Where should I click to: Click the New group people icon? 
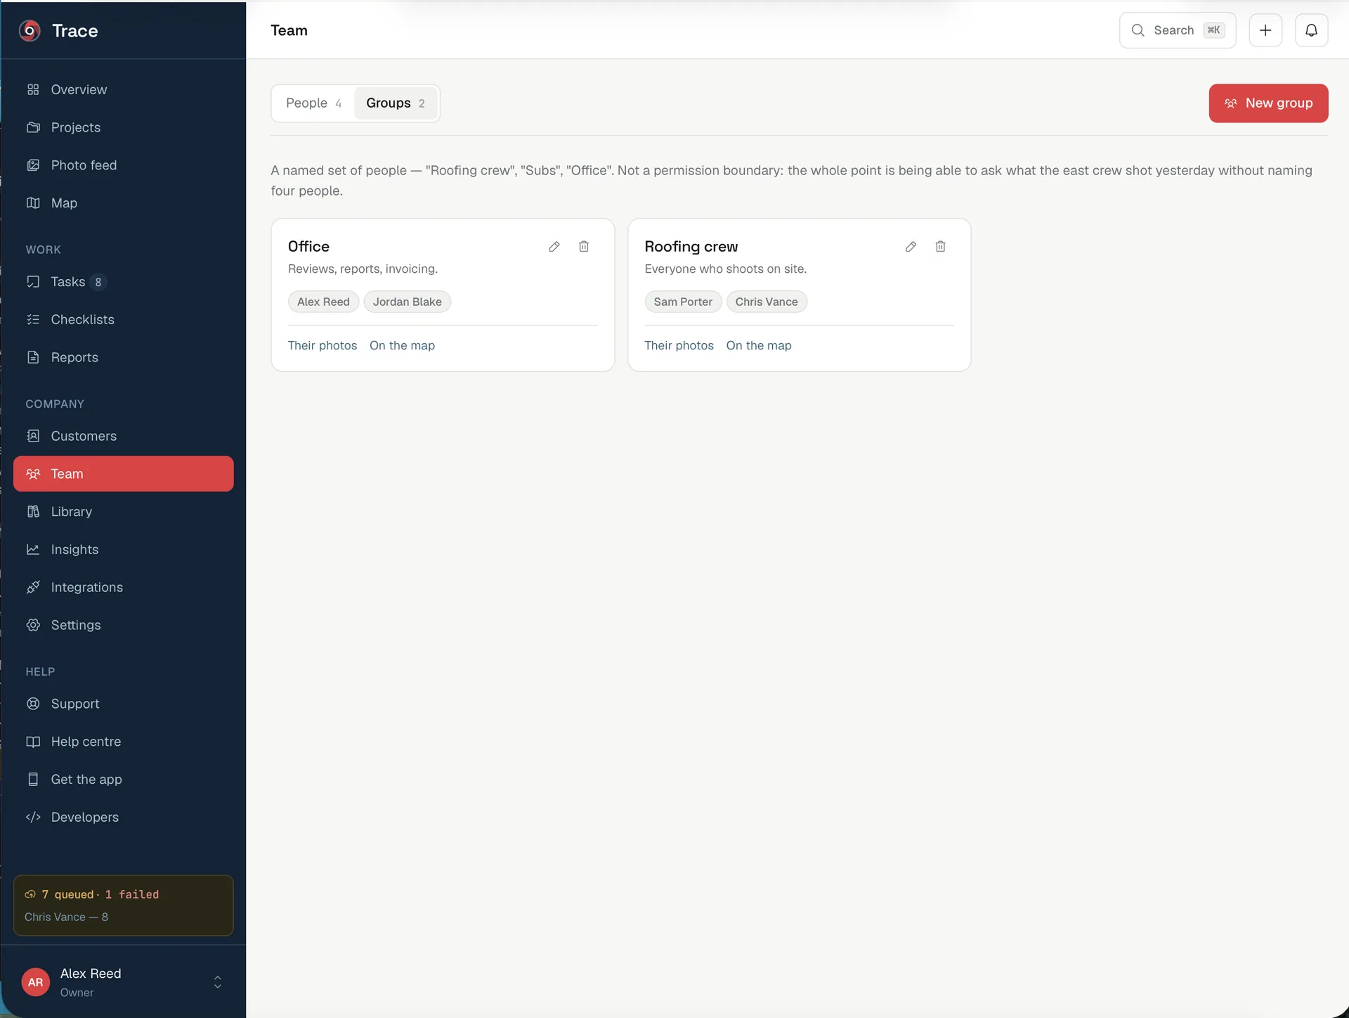click(1230, 103)
